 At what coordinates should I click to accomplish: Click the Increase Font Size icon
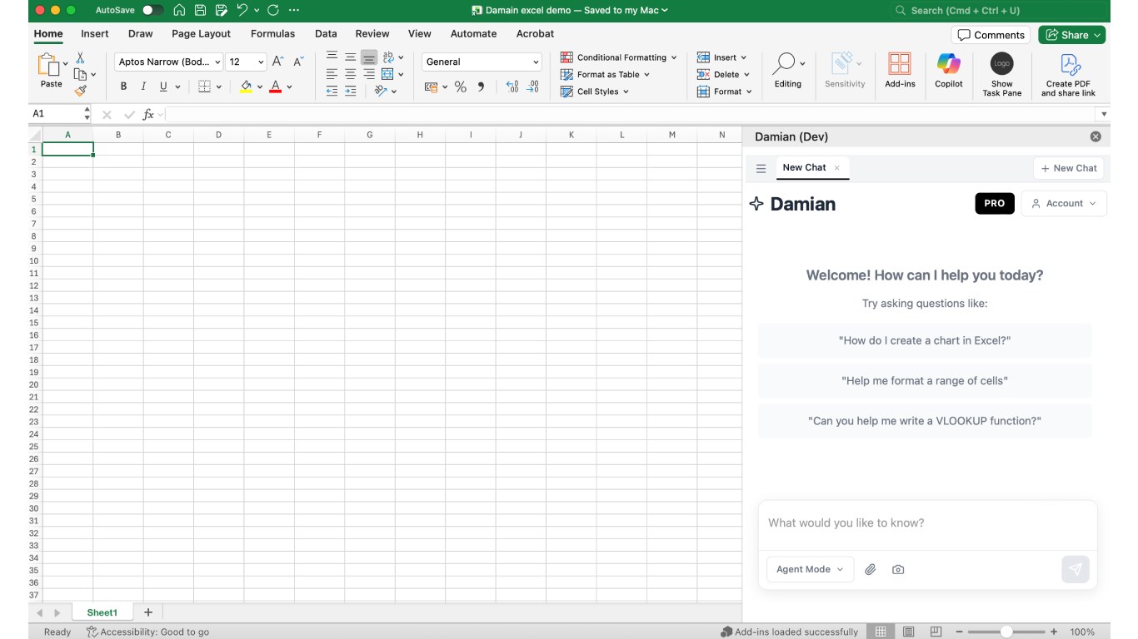pos(278,62)
